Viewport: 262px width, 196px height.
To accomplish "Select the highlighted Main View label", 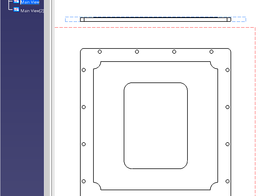I will click(x=30, y=2).
